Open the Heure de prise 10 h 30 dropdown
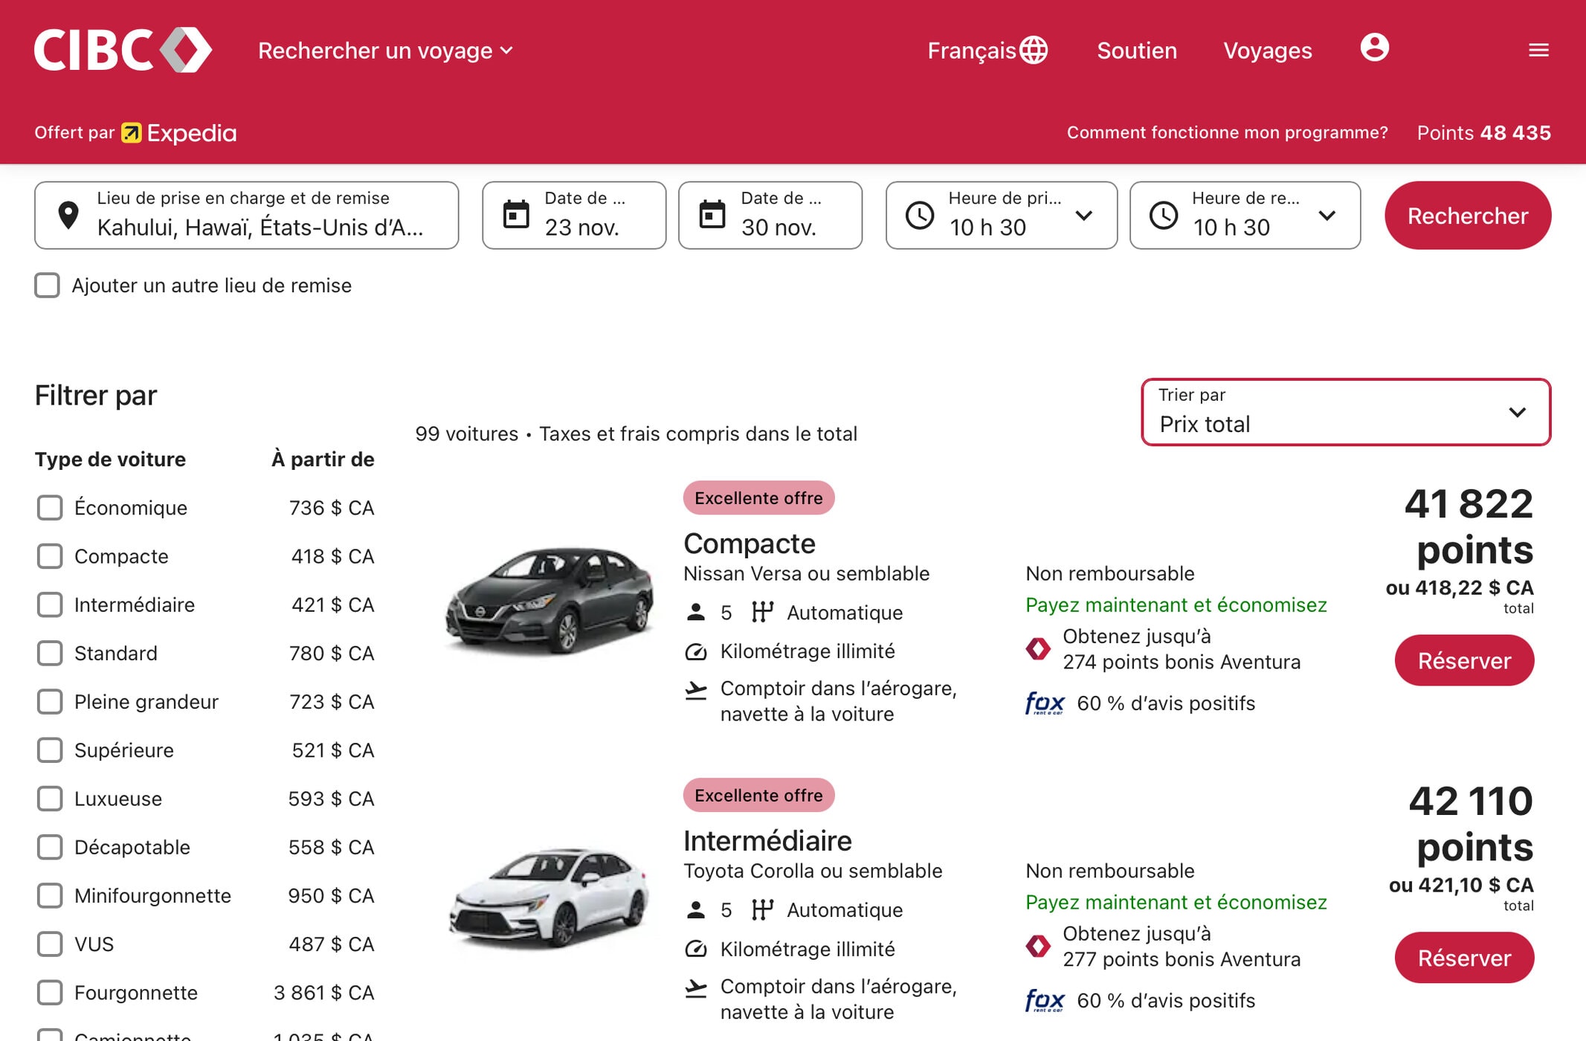This screenshot has height=1041, width=1586. click(x=1002, y=215)
